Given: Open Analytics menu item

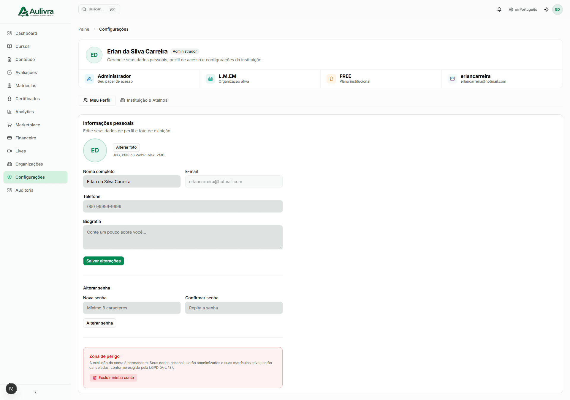Looking at the screenshot, I should pyautogui.click(x=35, y=112).
